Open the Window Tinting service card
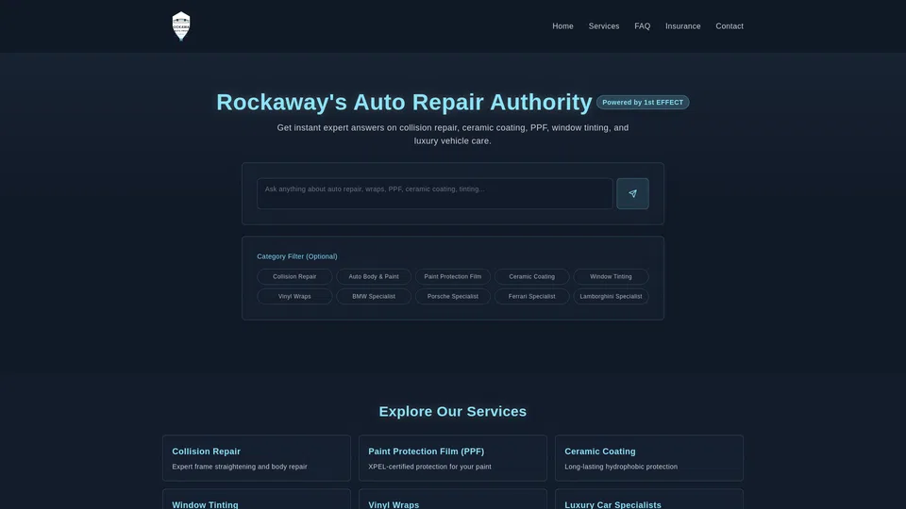Viewport: 906px width, 509px height. 256,500
